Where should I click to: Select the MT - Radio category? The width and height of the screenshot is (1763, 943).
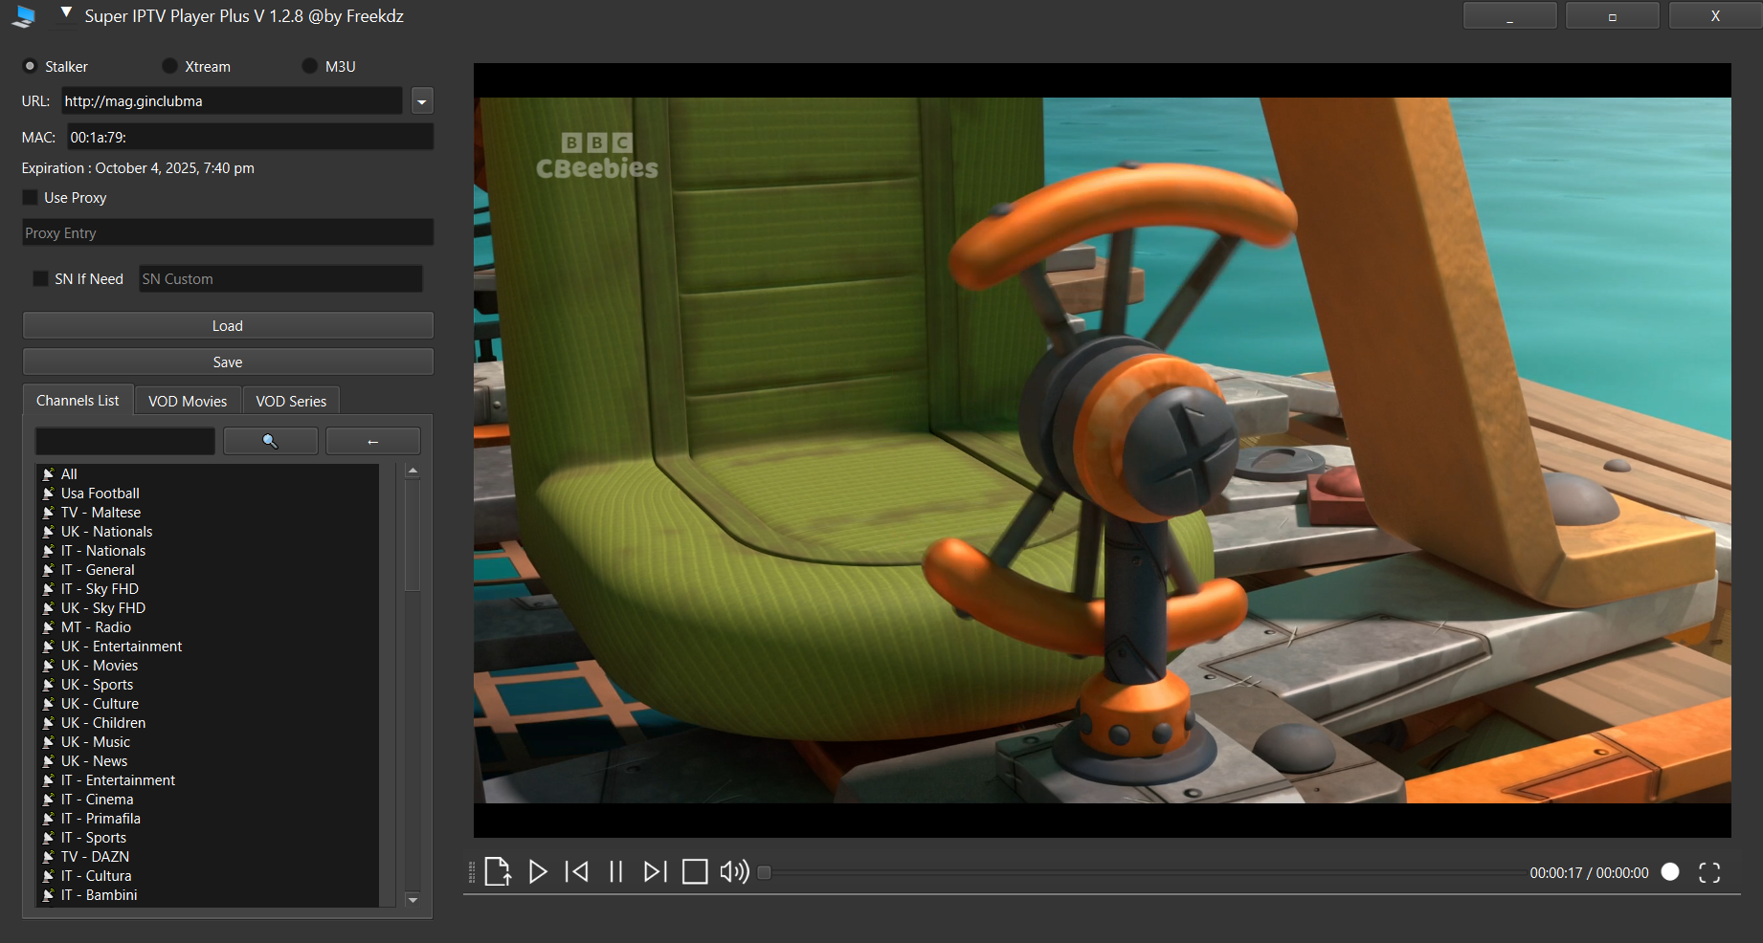(x=207, y=626)
